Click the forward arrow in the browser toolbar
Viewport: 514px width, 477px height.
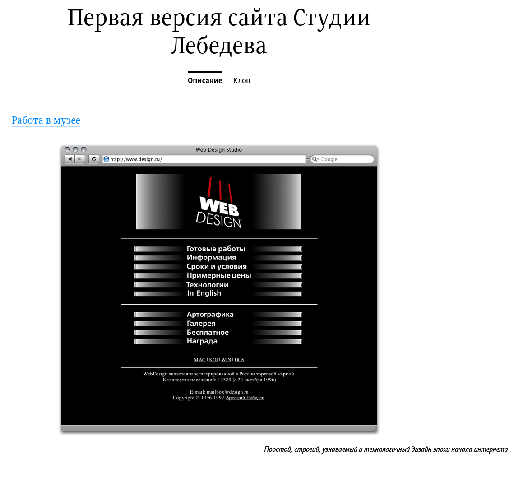tap(80, 159)
